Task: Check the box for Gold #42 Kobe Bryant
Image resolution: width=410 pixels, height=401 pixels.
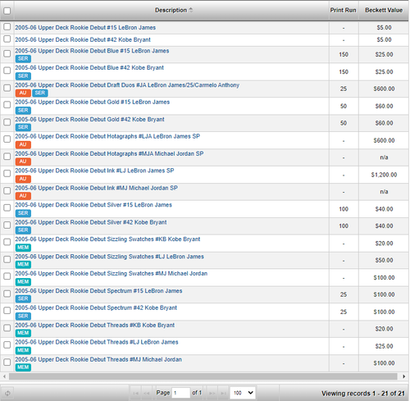Action: (7, 122)
